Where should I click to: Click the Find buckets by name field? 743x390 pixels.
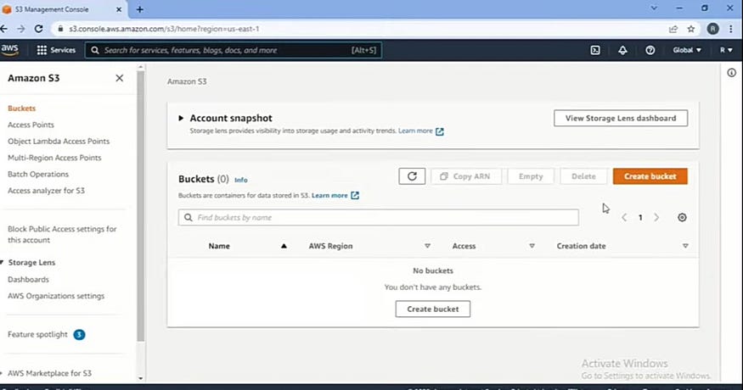[378, 217]
